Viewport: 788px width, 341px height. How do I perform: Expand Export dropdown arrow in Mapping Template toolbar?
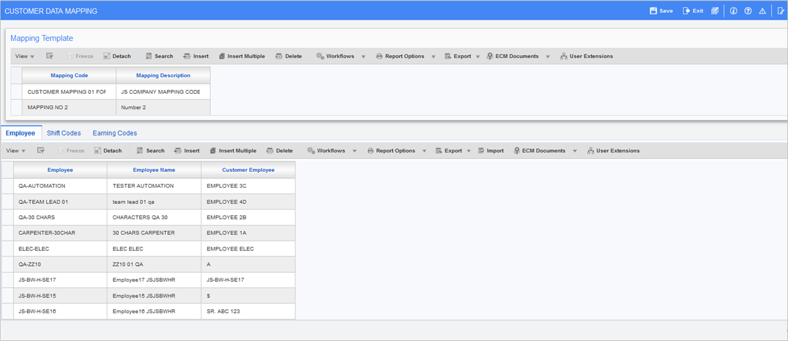pyautogui.click(x=478, y=57)
